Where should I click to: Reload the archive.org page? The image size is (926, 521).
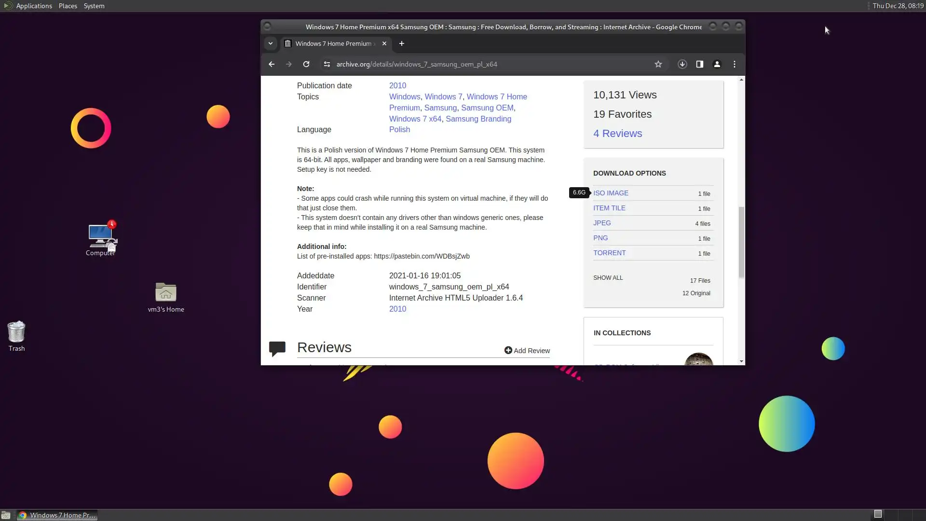[x=306, y=64]
